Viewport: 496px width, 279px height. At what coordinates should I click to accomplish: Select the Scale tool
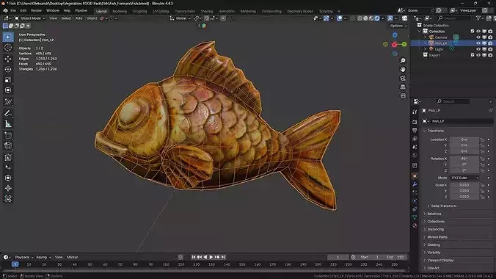coord(8,80)
